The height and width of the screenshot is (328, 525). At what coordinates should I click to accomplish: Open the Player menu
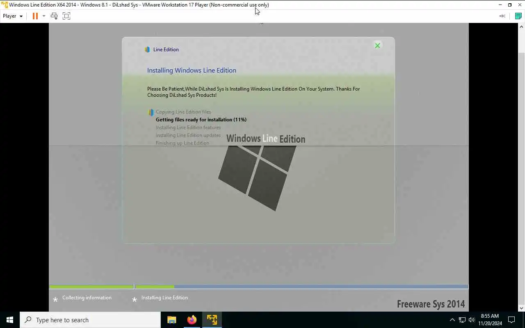point(13,16)
